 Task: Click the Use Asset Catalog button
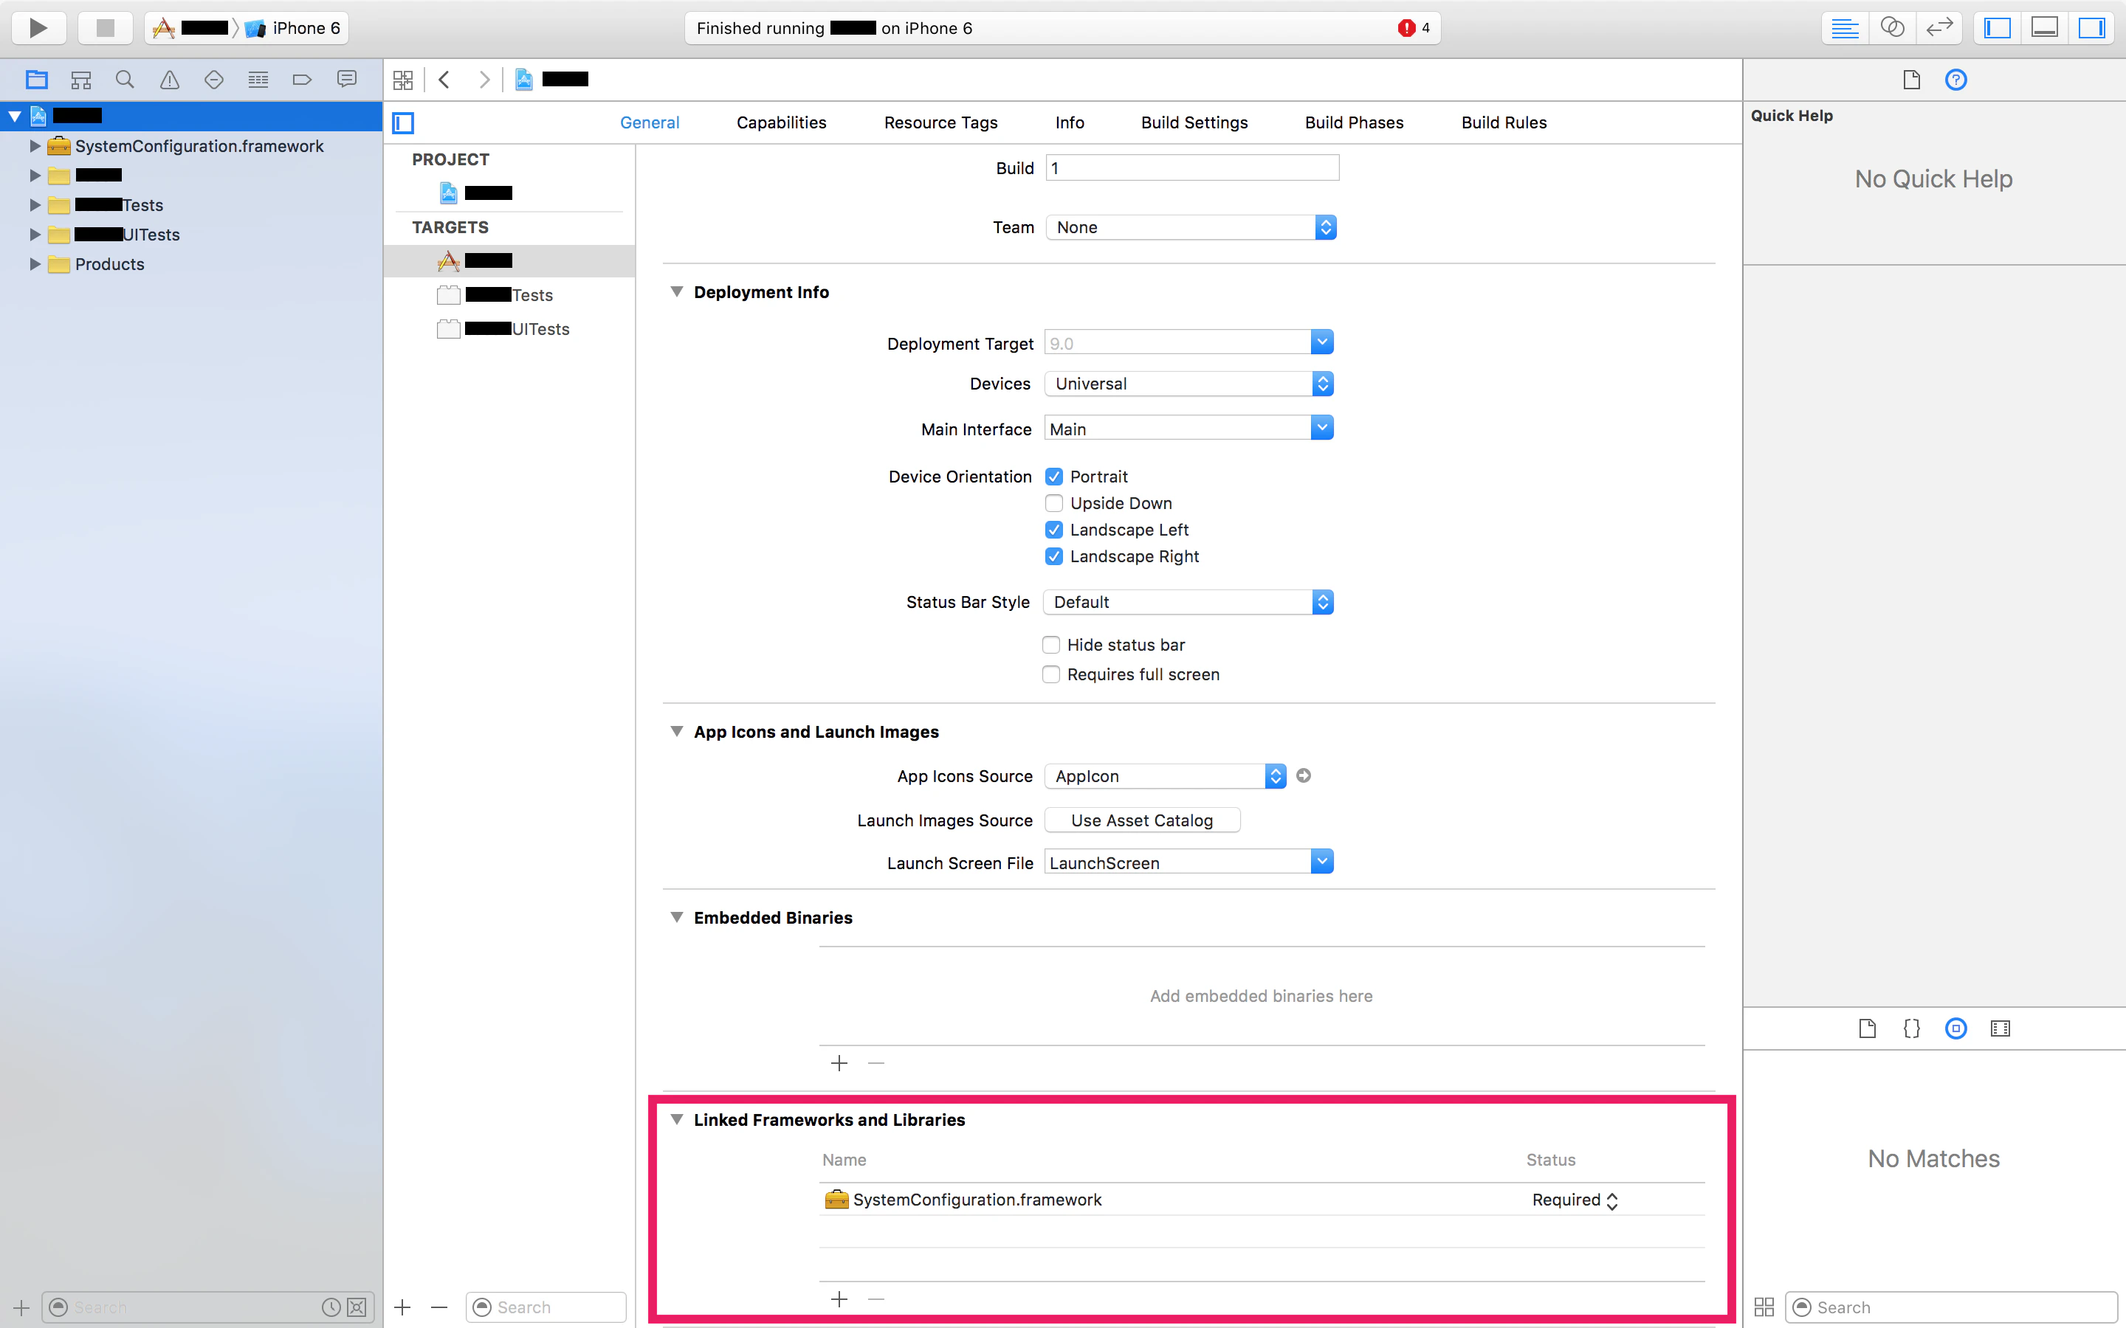(1142, 820)
